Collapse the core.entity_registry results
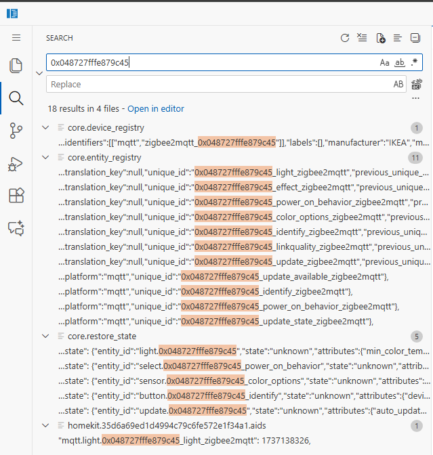The height and width of the screenshot is (455, 433). [45, 157]
